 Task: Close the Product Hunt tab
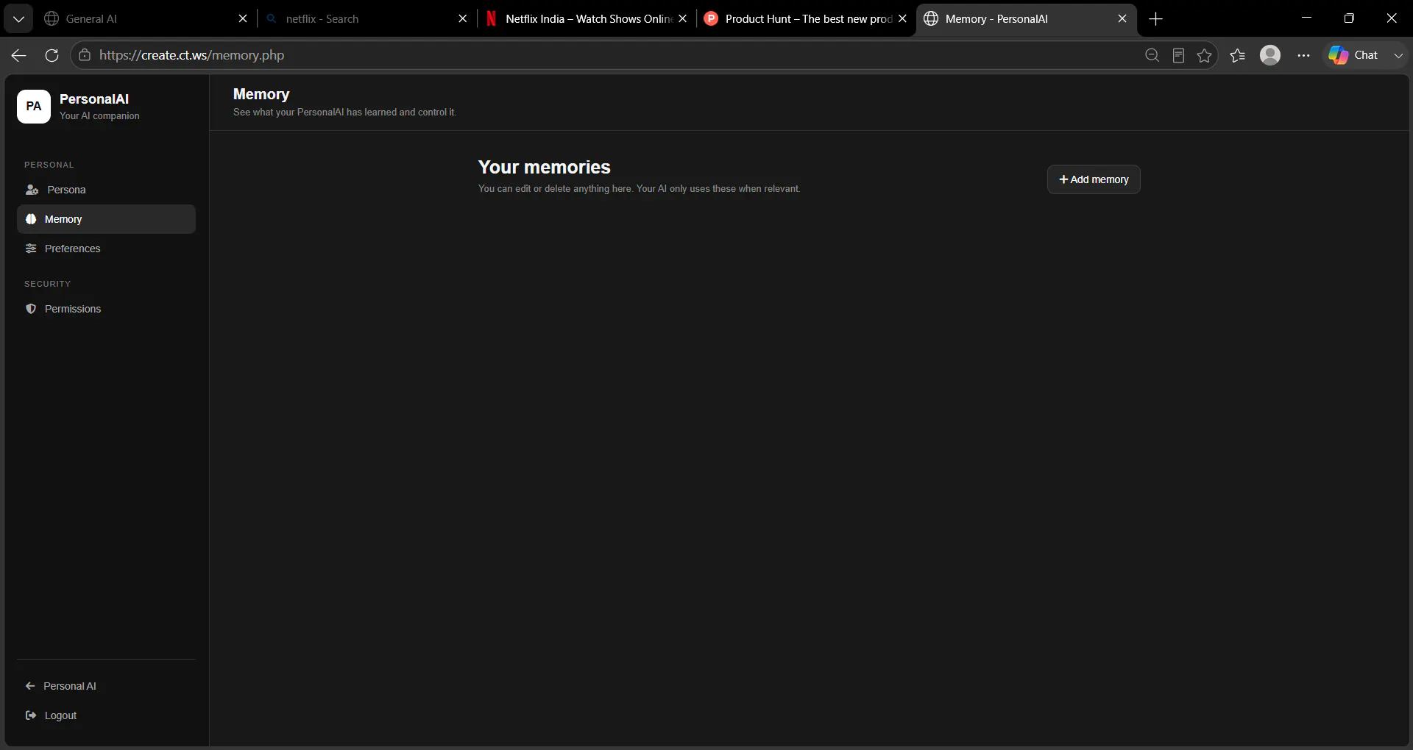tap(902, 19)
